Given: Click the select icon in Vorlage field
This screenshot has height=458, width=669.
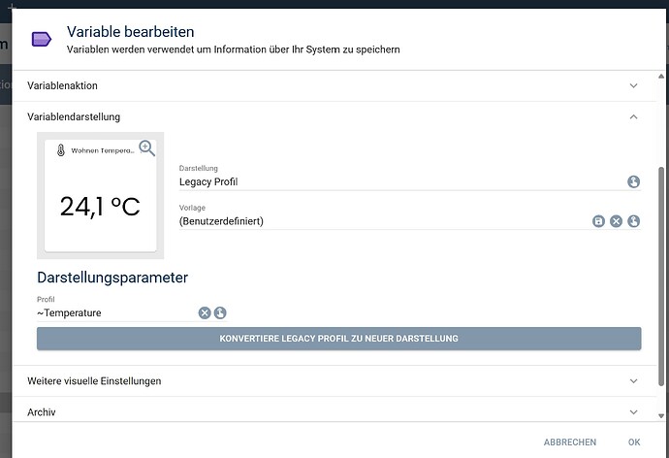Looking at the screenshot, I should 633,221.
